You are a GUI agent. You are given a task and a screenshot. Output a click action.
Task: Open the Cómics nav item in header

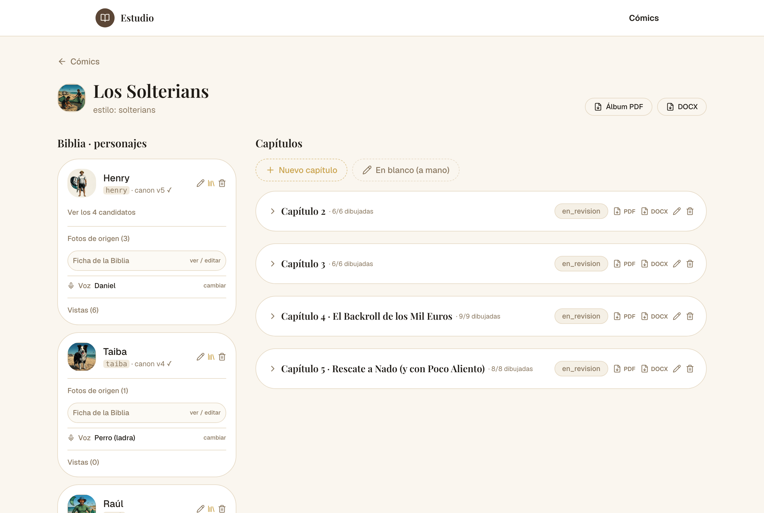point(643,18)
